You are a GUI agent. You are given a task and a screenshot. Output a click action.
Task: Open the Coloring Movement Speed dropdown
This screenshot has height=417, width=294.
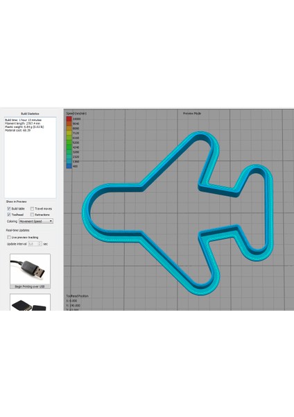tap(36, 221)
